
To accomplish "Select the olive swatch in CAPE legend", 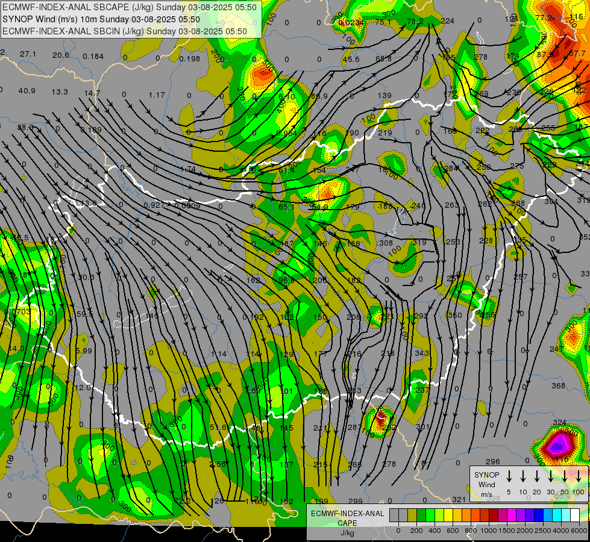I will pos(412,516).
